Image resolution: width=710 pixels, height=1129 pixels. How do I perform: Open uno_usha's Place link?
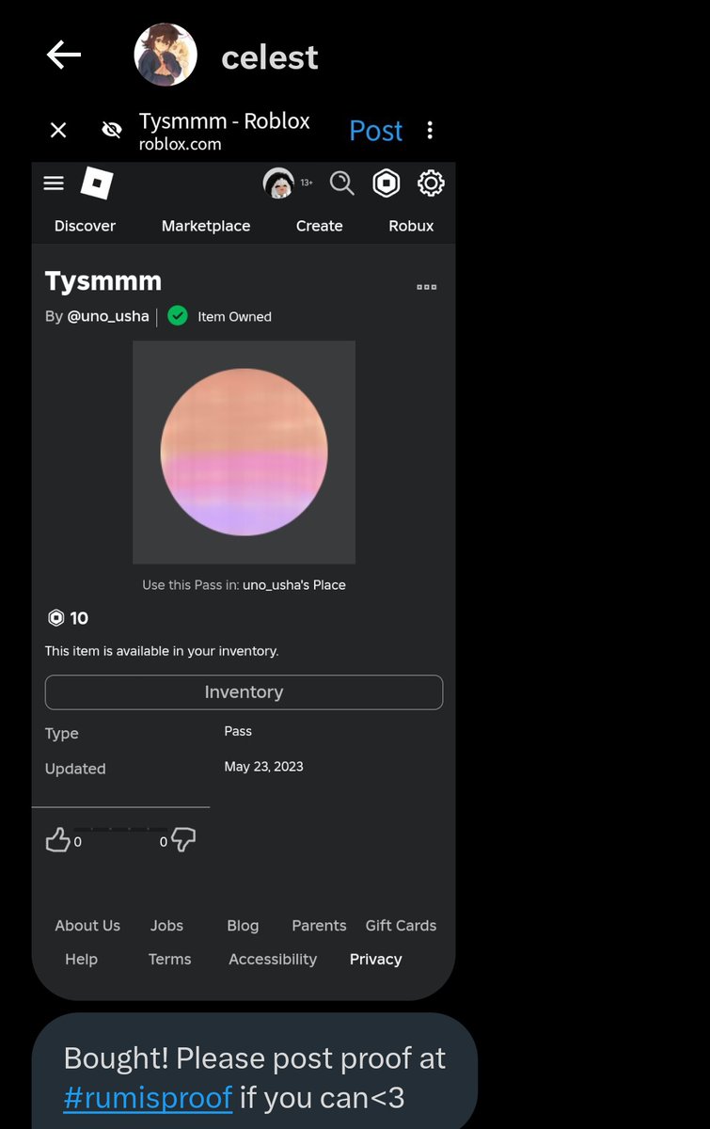(294, 584)
